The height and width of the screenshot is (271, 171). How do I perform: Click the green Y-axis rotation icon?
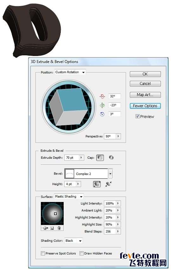click(102, 105)
